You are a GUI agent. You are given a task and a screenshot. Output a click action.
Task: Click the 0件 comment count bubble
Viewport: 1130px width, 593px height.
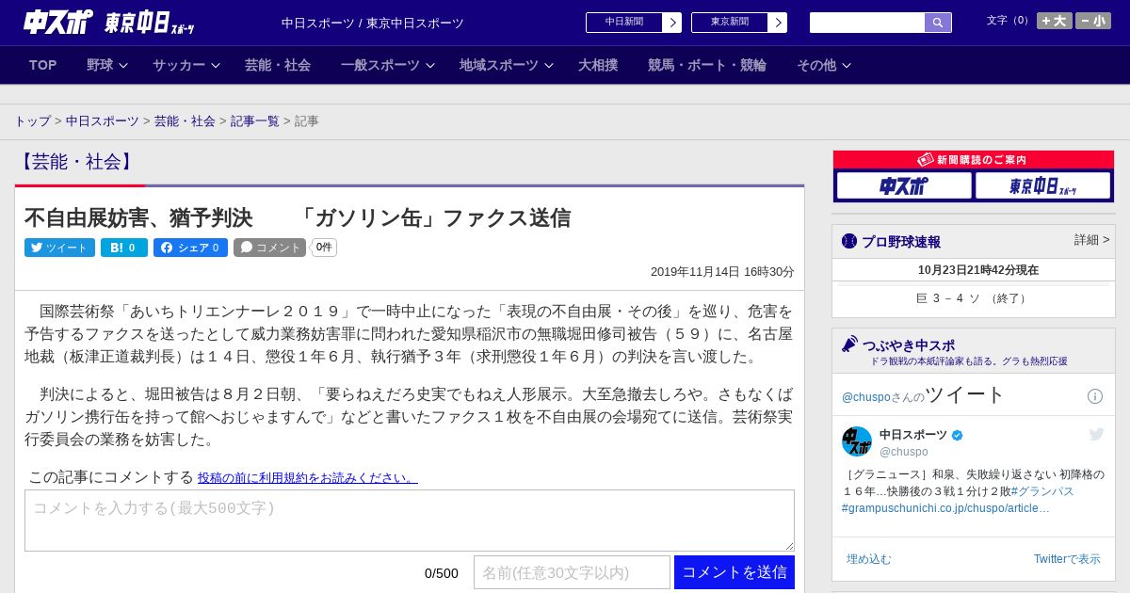coord(324,248)
